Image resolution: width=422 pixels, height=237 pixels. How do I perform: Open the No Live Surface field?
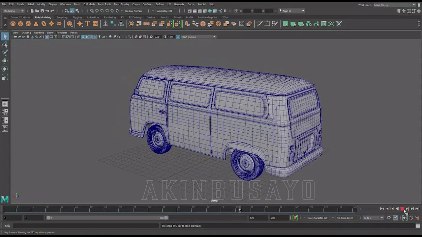(x=134, y=11)
